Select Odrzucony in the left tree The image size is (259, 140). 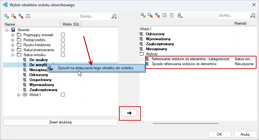[39, 75]
